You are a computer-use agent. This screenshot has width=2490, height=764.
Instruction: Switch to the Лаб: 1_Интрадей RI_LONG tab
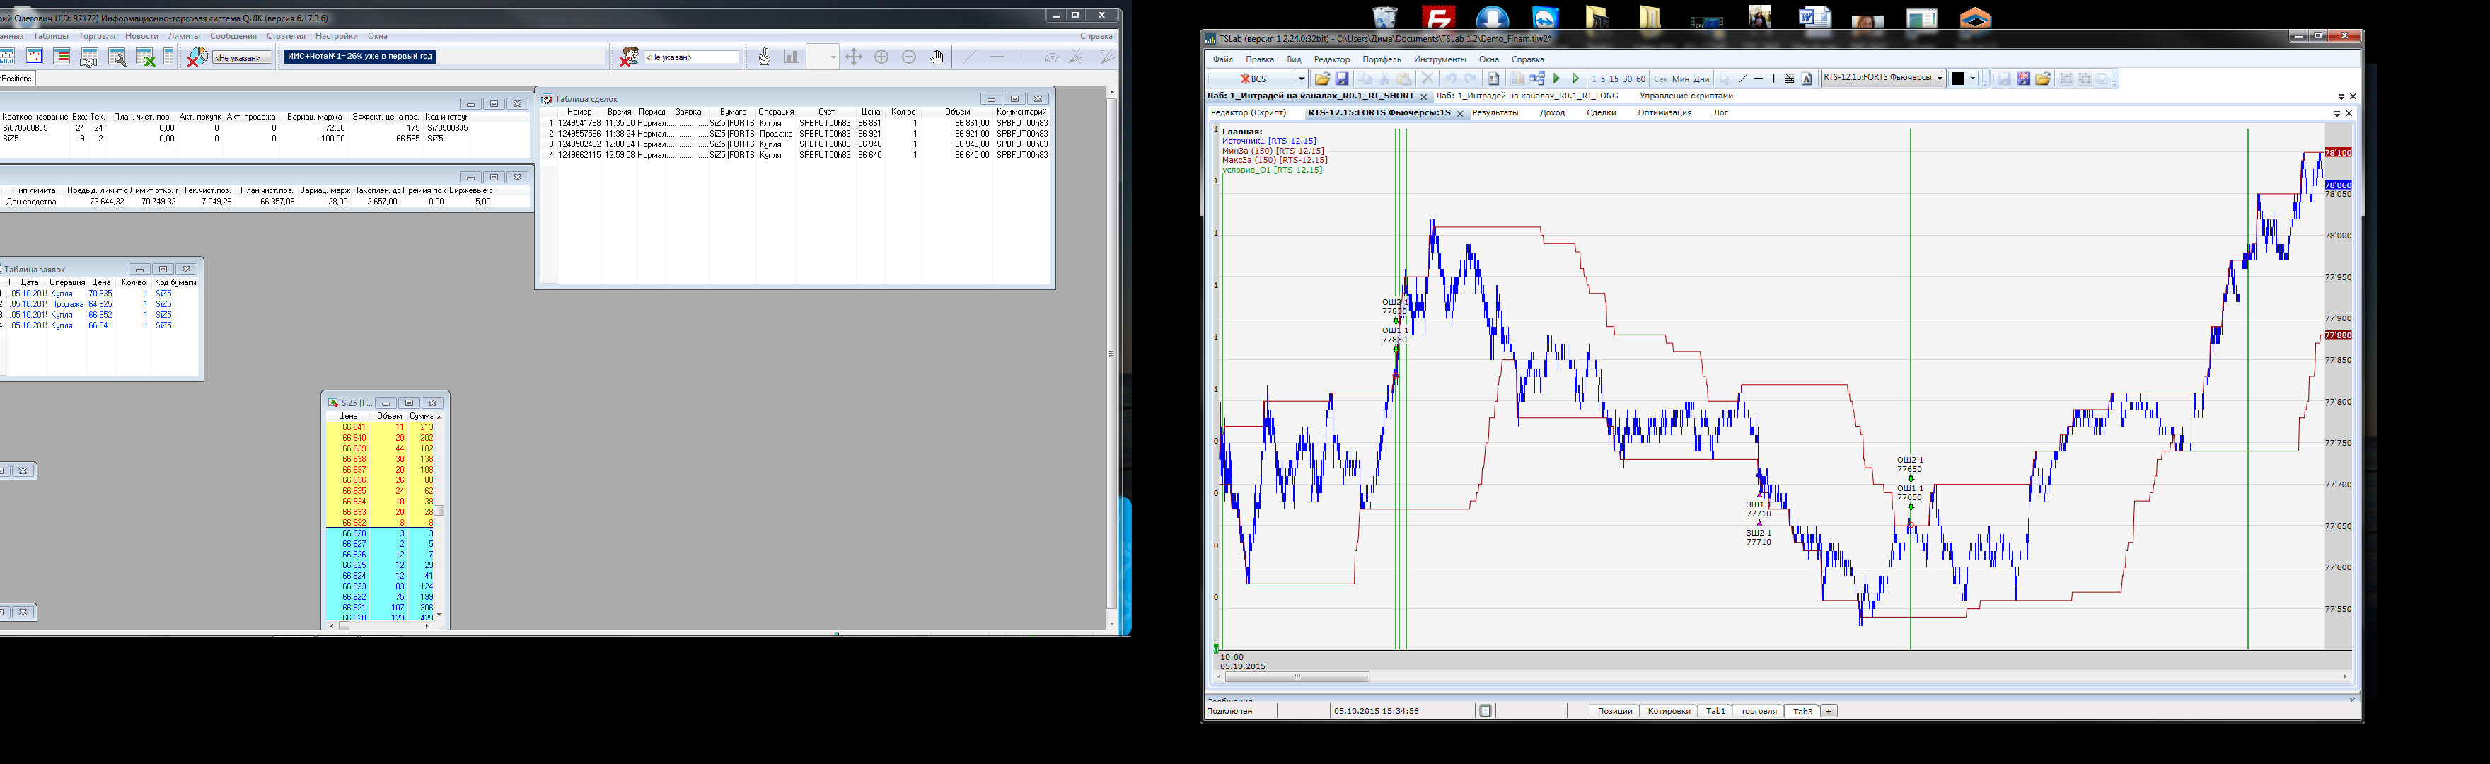pos(1527,95)
